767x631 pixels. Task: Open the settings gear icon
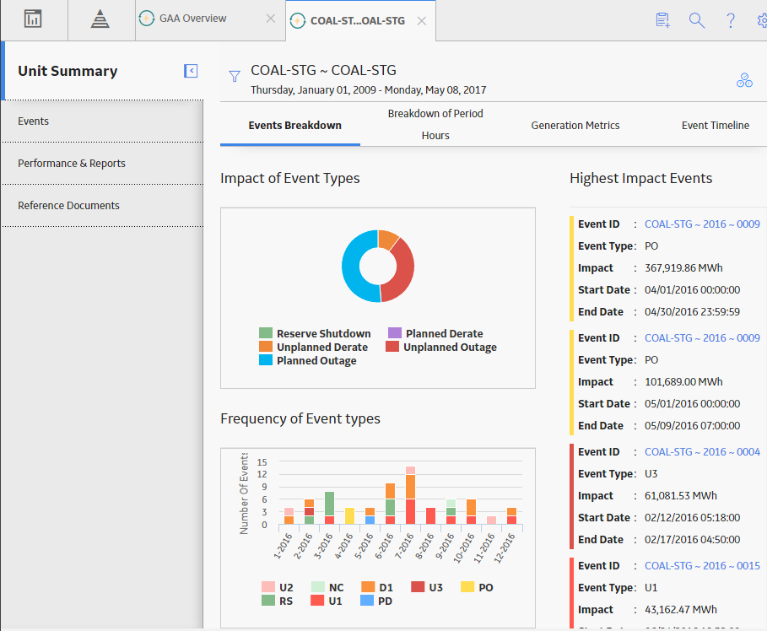(x=762, y=20)
